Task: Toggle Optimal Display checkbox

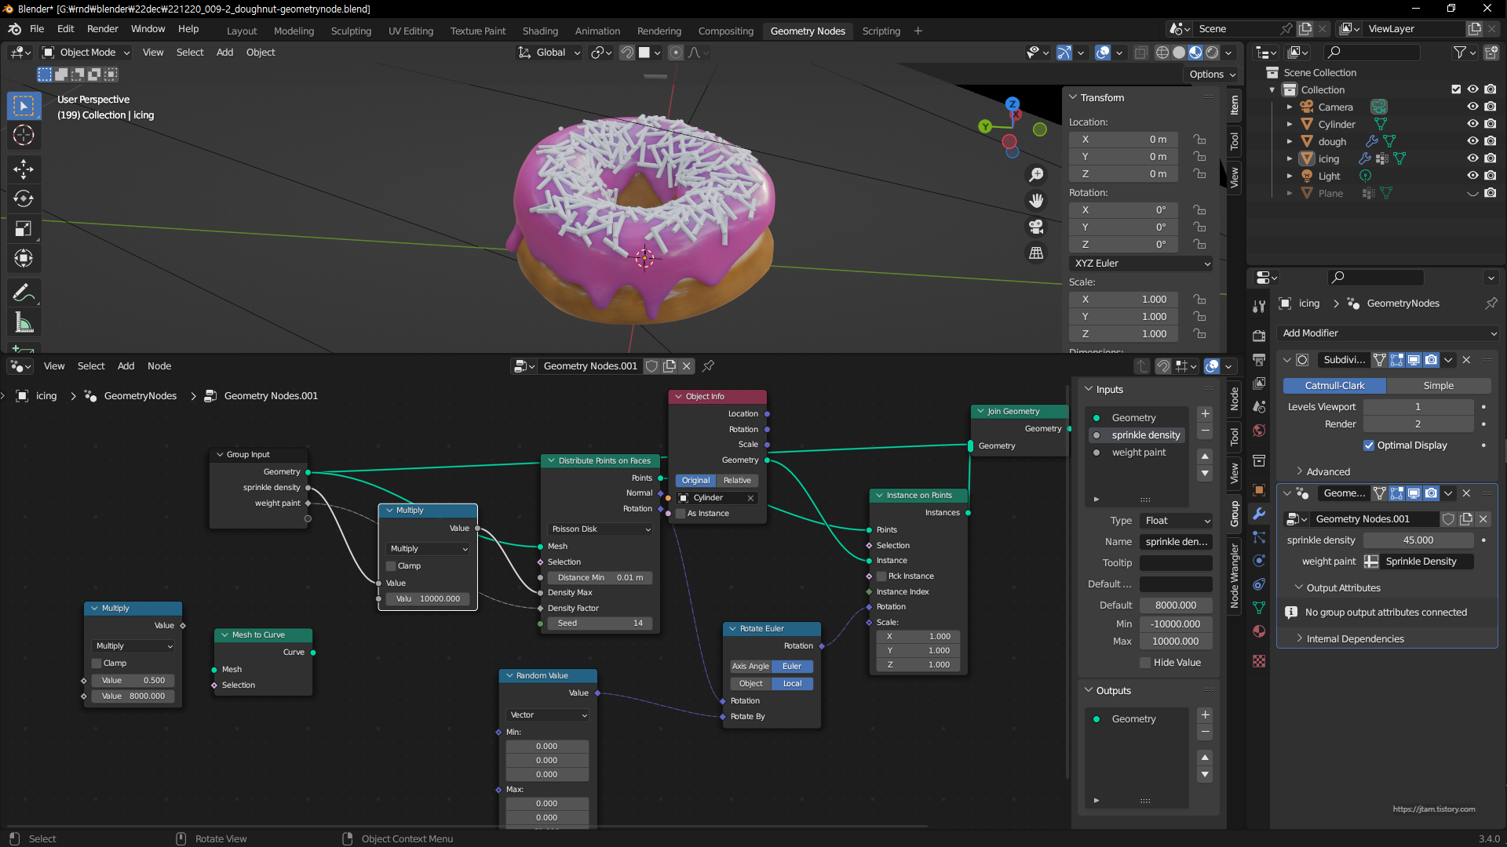Action: click(1369, 445)
